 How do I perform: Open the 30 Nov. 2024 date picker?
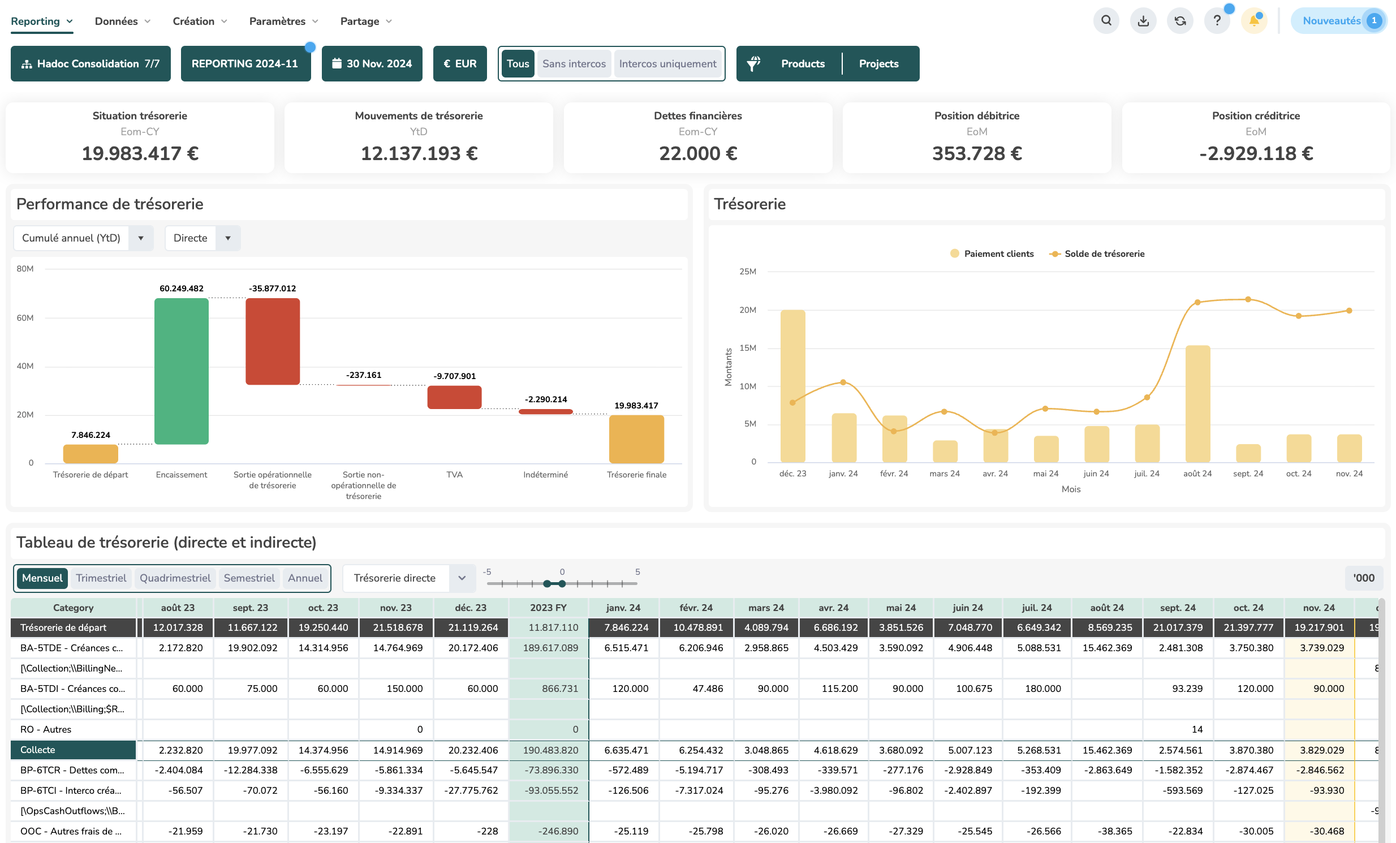(x=372, y=63)
